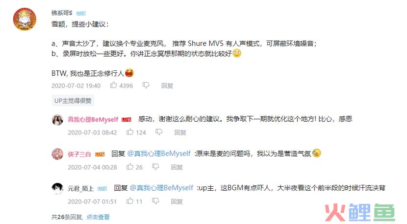Reply to 元君_陌上's comment from 2020-07-07
Image resolution: width=407 pixels, height=224 pixels.
pos(177,202)
